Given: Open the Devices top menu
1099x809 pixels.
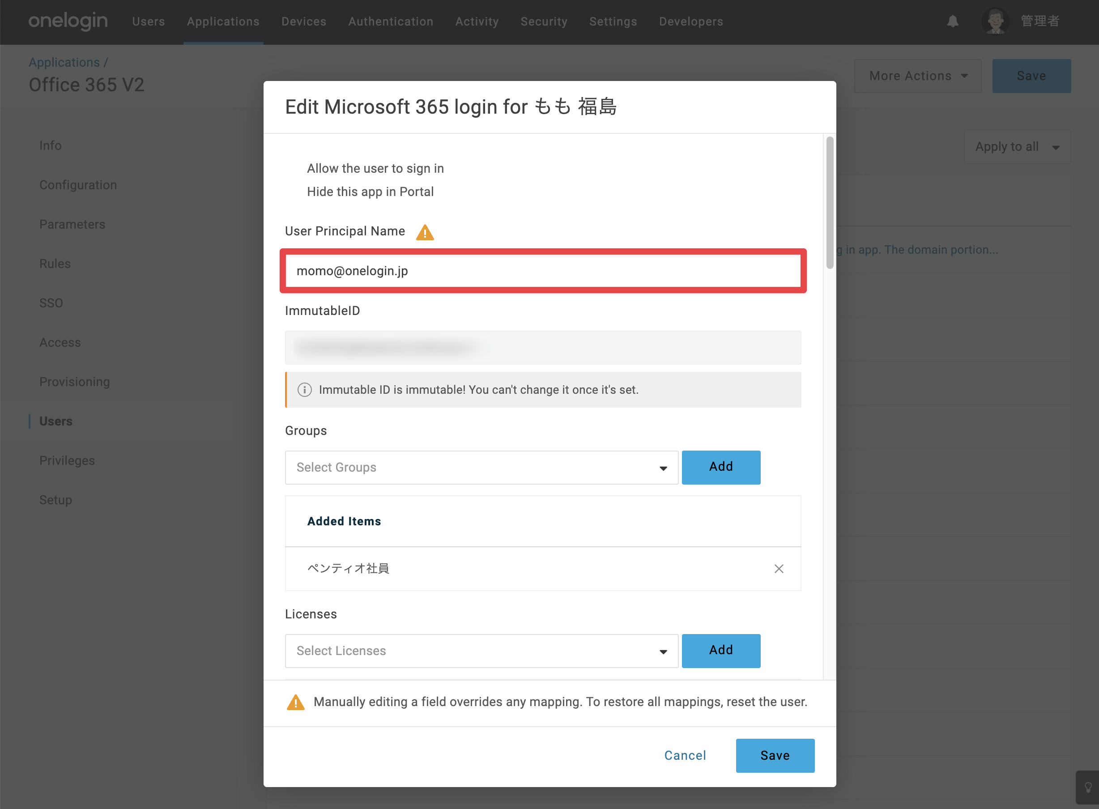Looking at the screenshot, I should [x=304, y=21].
